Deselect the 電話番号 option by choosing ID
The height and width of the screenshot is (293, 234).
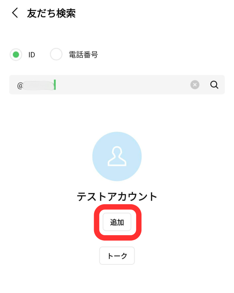pos(16,54)
